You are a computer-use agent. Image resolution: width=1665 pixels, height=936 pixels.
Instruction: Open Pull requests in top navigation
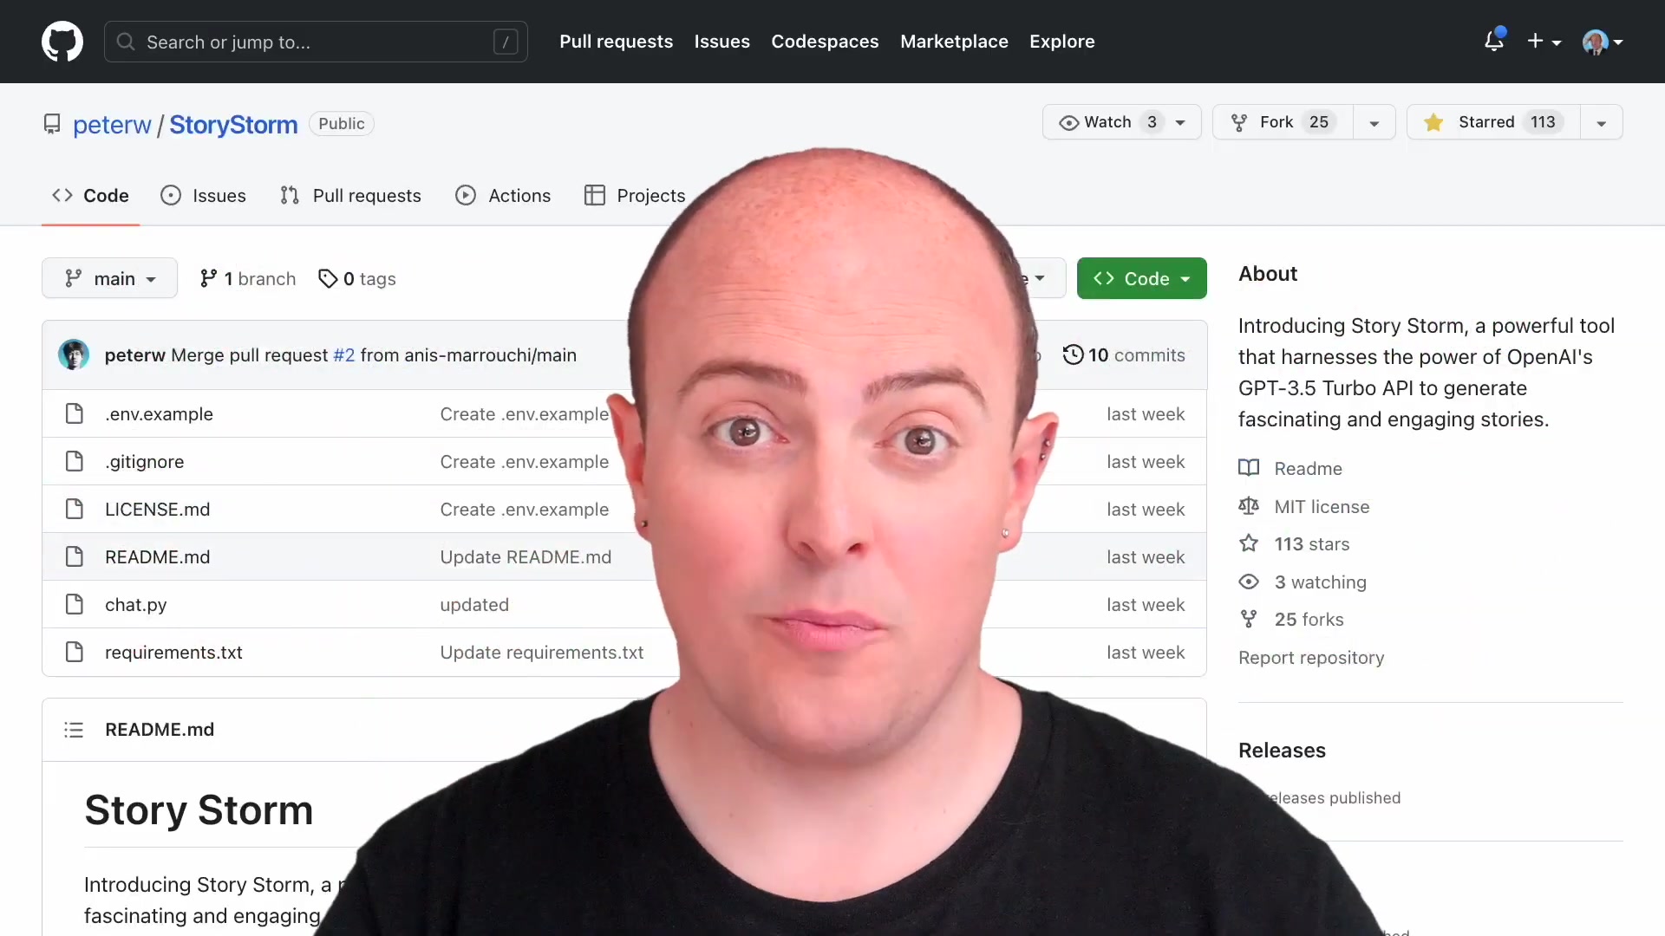[616, 42]
